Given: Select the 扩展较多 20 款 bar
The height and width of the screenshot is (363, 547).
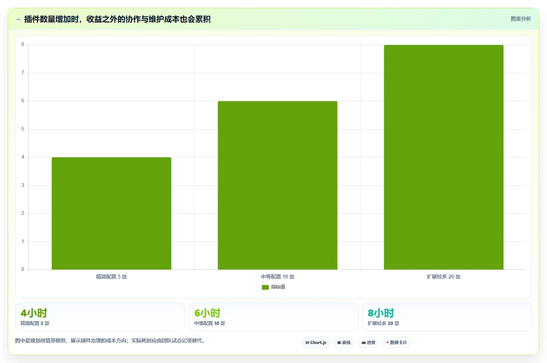Looking at the screenshot, I should click(x=444, y=157).
